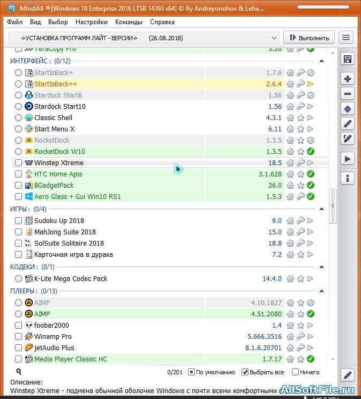Click jetAudio Plus version 8.1.6.20701
Screen dimensions: 361x399
(264, 348)
